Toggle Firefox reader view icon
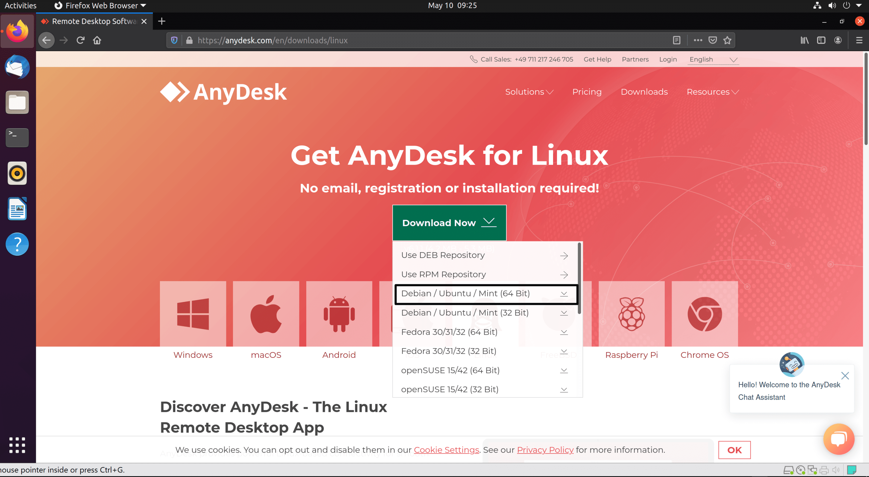Viewport: 869px width, 477px height. click(676, 40)
